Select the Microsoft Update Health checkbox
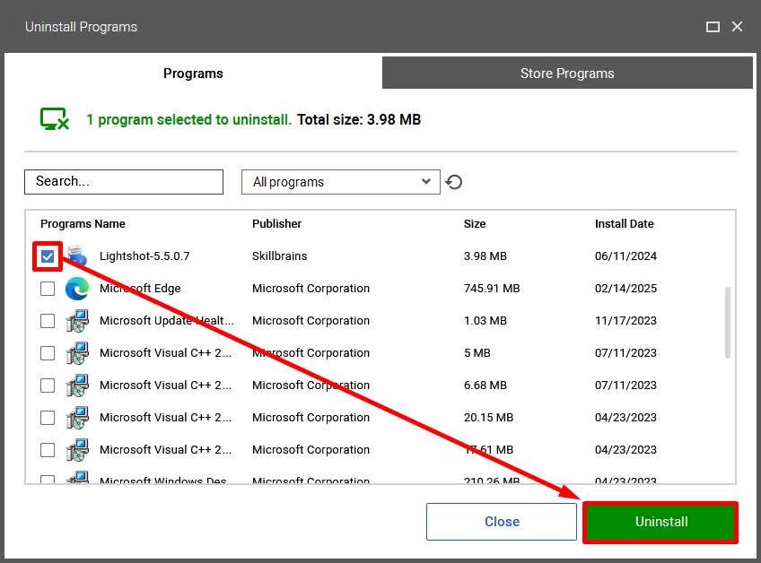This screenshot has height=563, width=761. coord(48,321)
